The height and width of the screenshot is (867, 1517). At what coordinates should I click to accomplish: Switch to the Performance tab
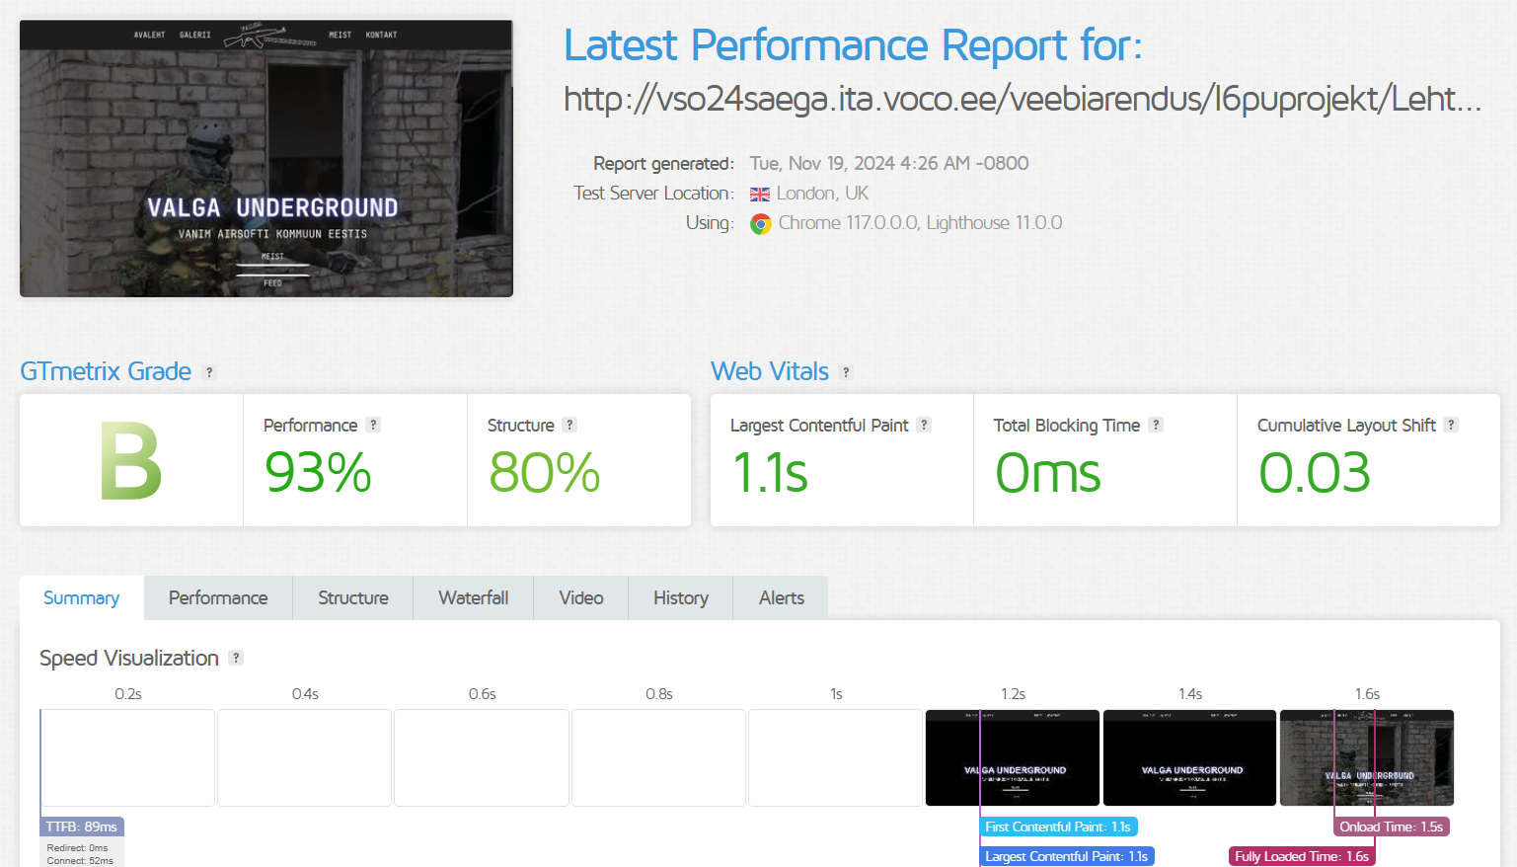[218, 598]
